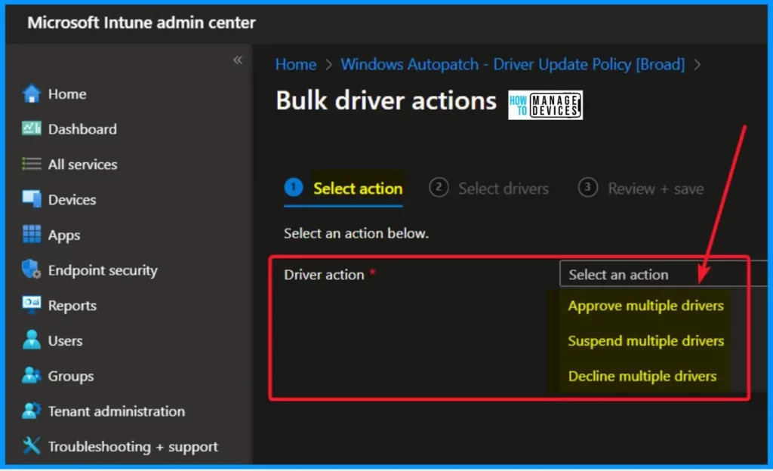Open Endpoint security in the sidebar

[x=103, y=270]
